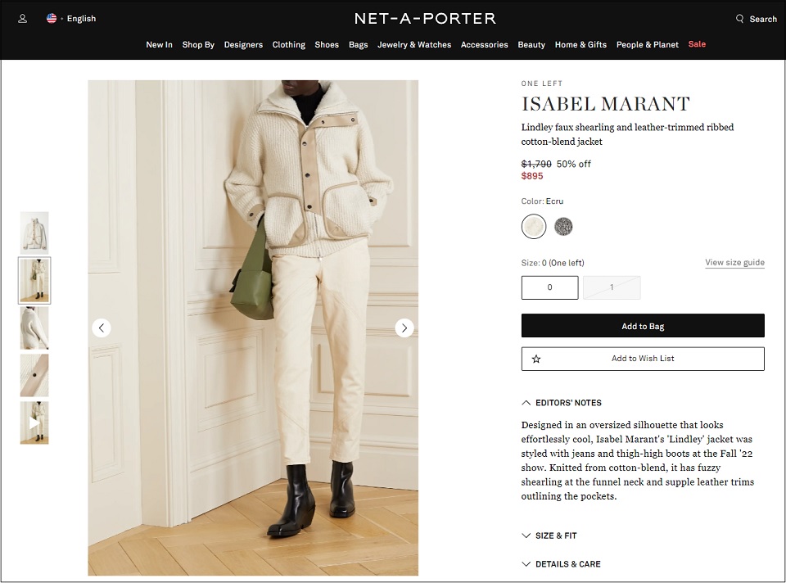786x583 pixels.
Task: Select the first jacket thumbnail
Action: click(x=34, y=233)
